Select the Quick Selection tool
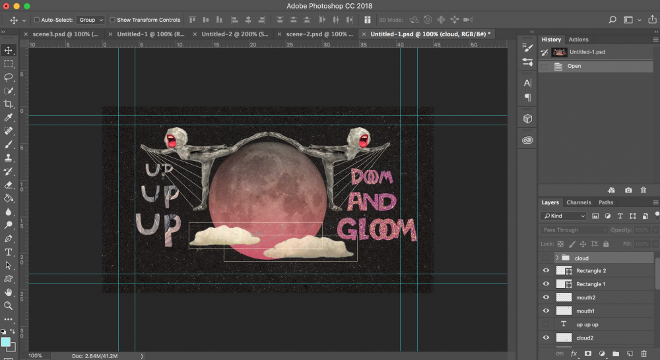Viewport: 660px width, 360px height. point(8,91)
